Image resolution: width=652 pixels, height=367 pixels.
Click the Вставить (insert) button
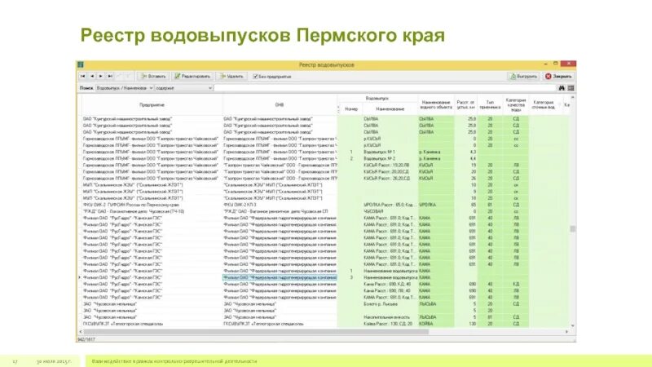tap(153, 76)
